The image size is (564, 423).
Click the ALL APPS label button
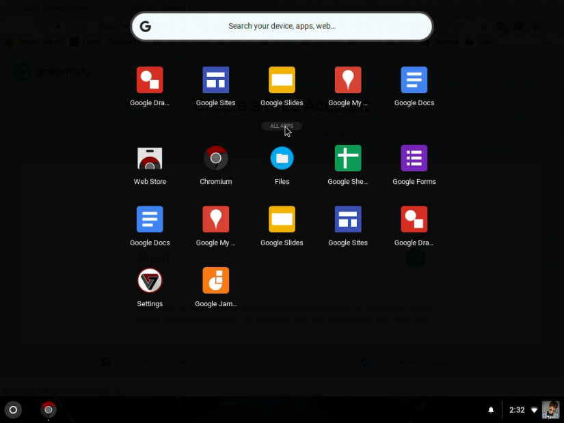[282, 126]
